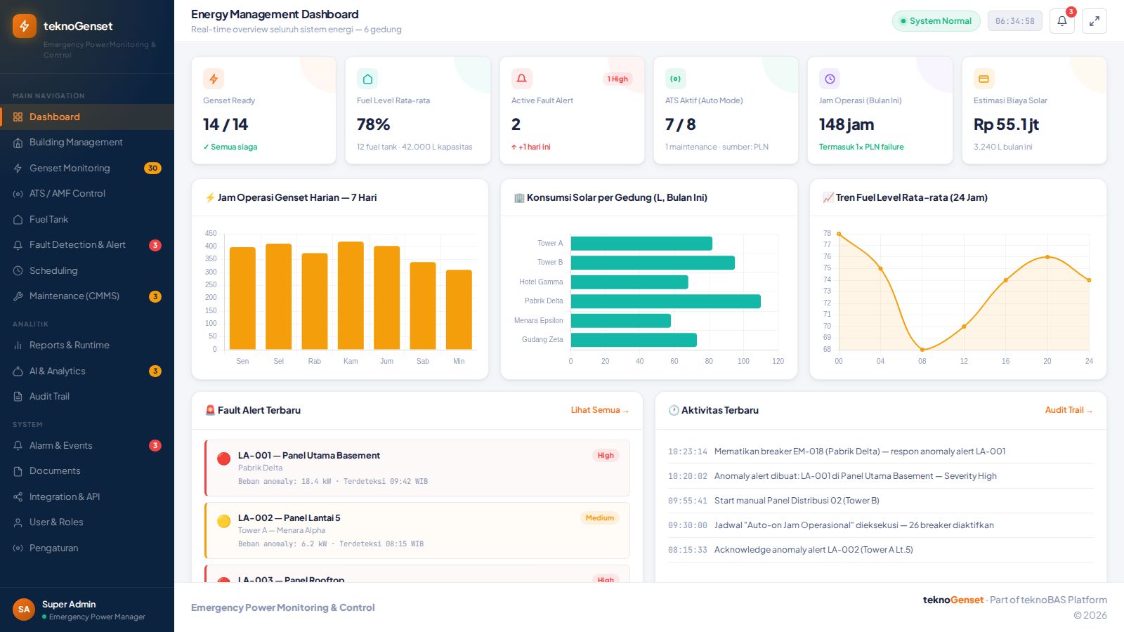
Task: Click the ATS Aktif signal card icon
Action: (x=676, y=79)
